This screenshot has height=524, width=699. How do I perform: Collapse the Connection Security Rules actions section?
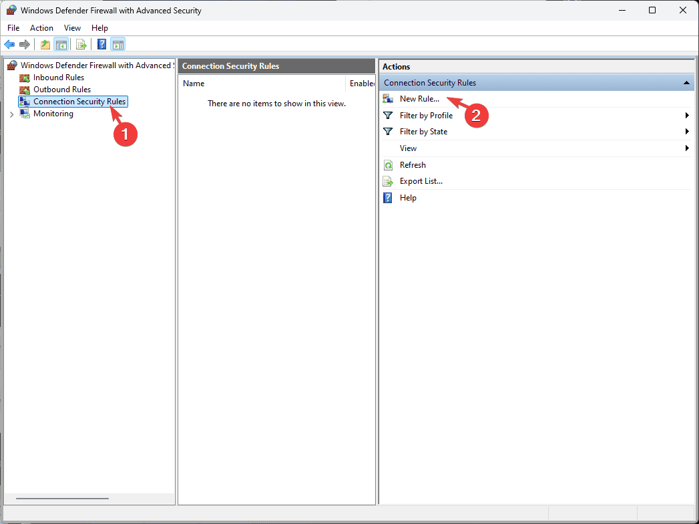click(x=686, y=83)
